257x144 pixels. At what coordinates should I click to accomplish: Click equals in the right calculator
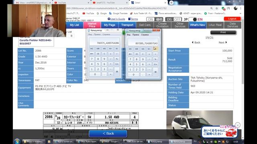pyautogui.click(x=155, y=72)
